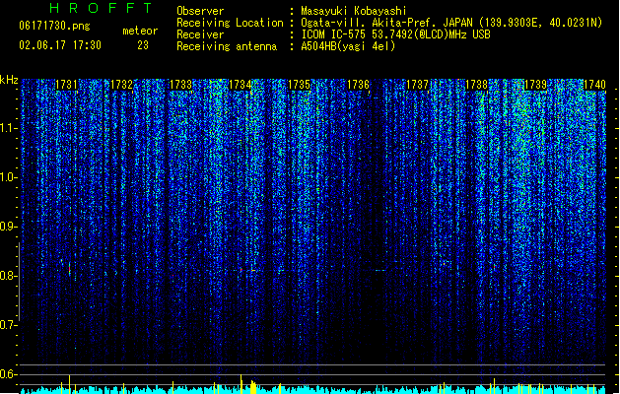Click the 1739 time marker
The height and width of the screenshot is (394, 620).
pyautogui.click(x=535, y=85)
